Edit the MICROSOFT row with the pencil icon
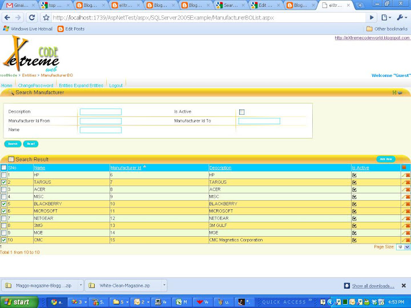Screen dimensions: 411x308 [x=404, y=211]
